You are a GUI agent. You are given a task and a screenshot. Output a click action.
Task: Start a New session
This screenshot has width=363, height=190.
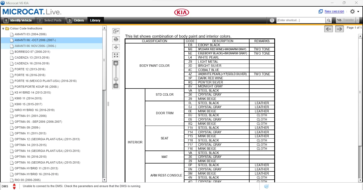pyautogui.click(x=334, y=11)
